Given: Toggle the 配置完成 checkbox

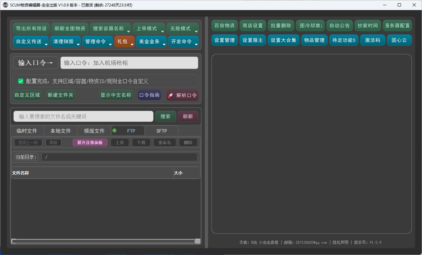Looking at the screenshot, I should coord(21,81).
